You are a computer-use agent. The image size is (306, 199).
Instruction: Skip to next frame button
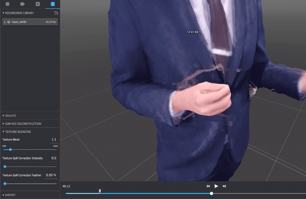[224, 186]
